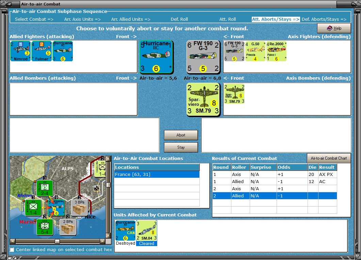Click the Abort button
361x260 pixels.
click(181, 135)
